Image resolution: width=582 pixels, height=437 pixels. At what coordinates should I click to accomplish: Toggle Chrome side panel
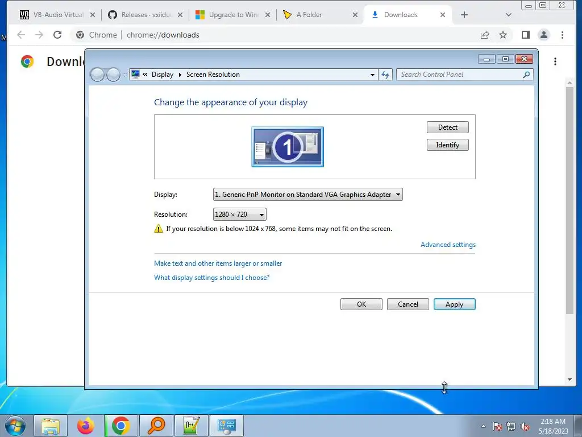526,35
